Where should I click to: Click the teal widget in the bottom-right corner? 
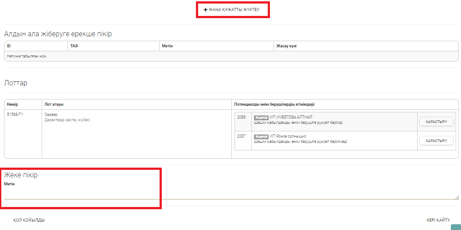click(x=456, y=227)
